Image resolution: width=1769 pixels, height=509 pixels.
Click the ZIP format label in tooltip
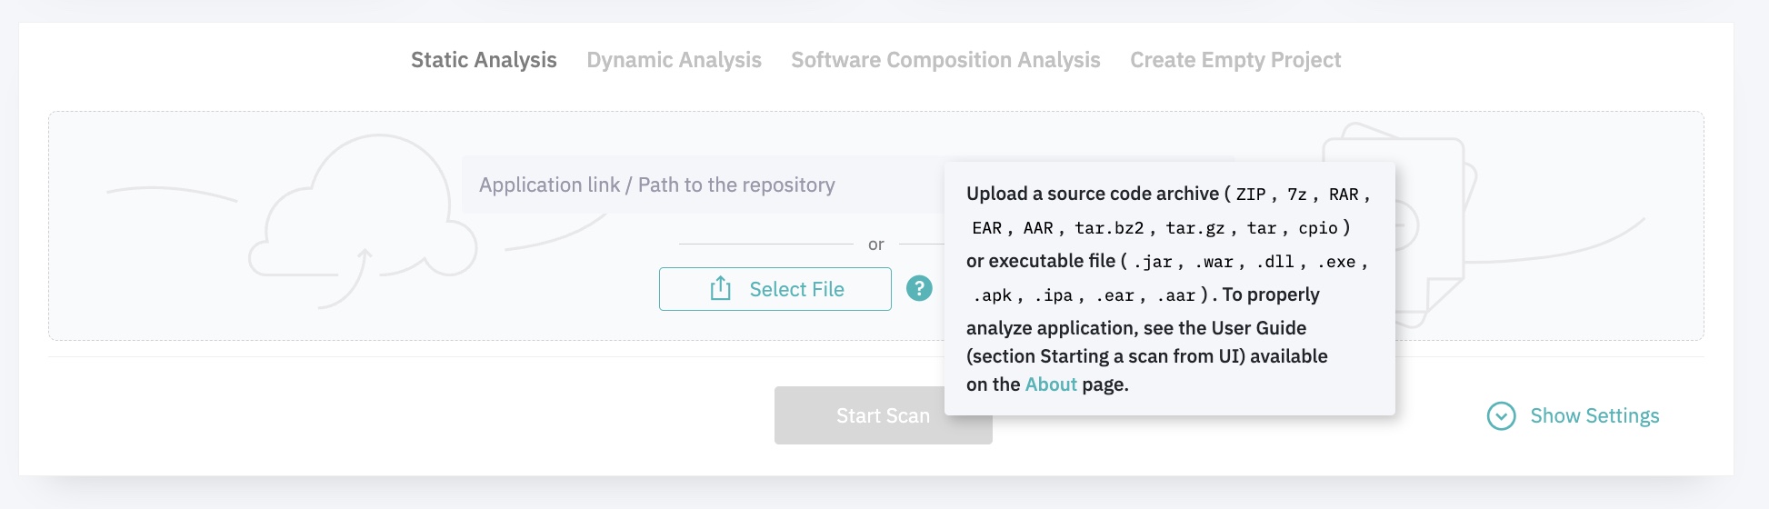point(1250,195)
